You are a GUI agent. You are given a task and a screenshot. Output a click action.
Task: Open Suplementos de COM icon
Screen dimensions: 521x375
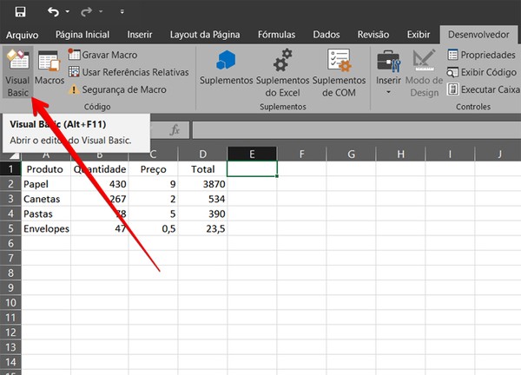tap(339, 60)
